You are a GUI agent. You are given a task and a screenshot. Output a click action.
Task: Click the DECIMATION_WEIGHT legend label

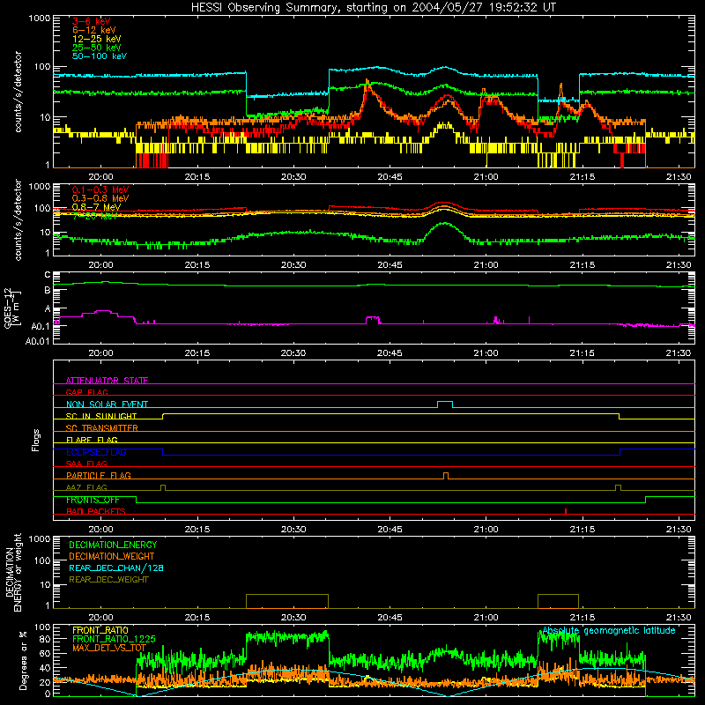(112, 556)
